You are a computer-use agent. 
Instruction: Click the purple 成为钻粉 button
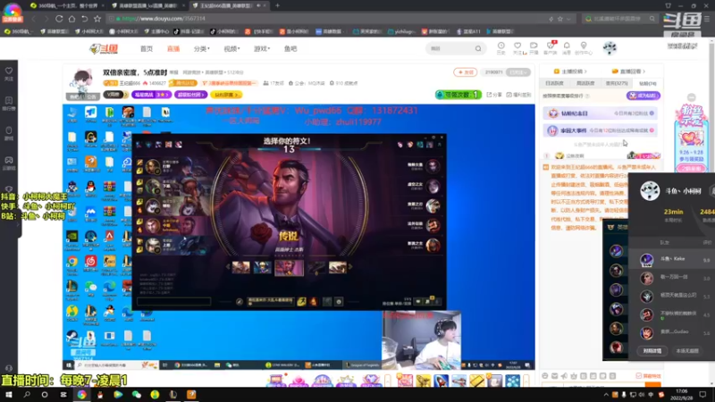[643, 96]
